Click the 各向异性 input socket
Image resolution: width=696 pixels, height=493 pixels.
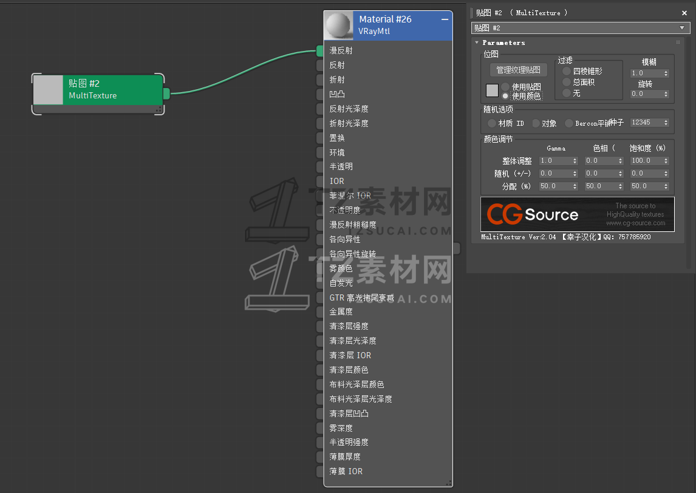tap(319, 240)
